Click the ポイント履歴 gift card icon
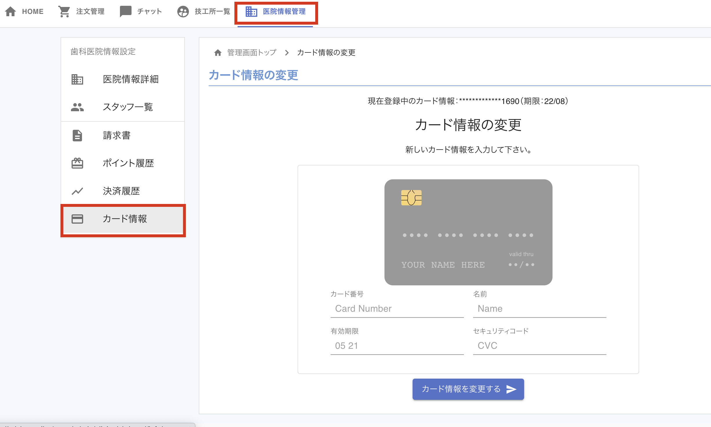The height and width of the screenshot is (427, 711). click(x=77, y=163)
